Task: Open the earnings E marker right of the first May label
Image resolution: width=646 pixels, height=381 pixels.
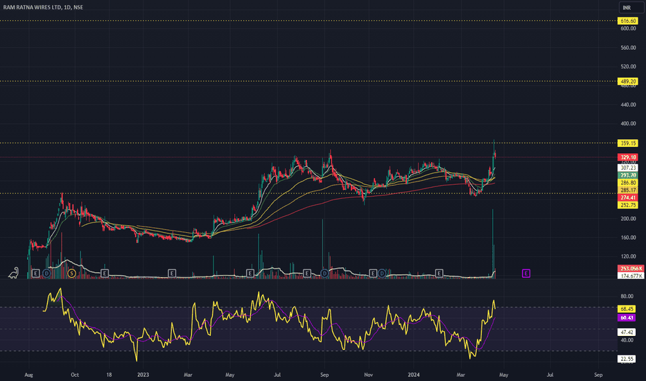Action: (x=250, y=273)
